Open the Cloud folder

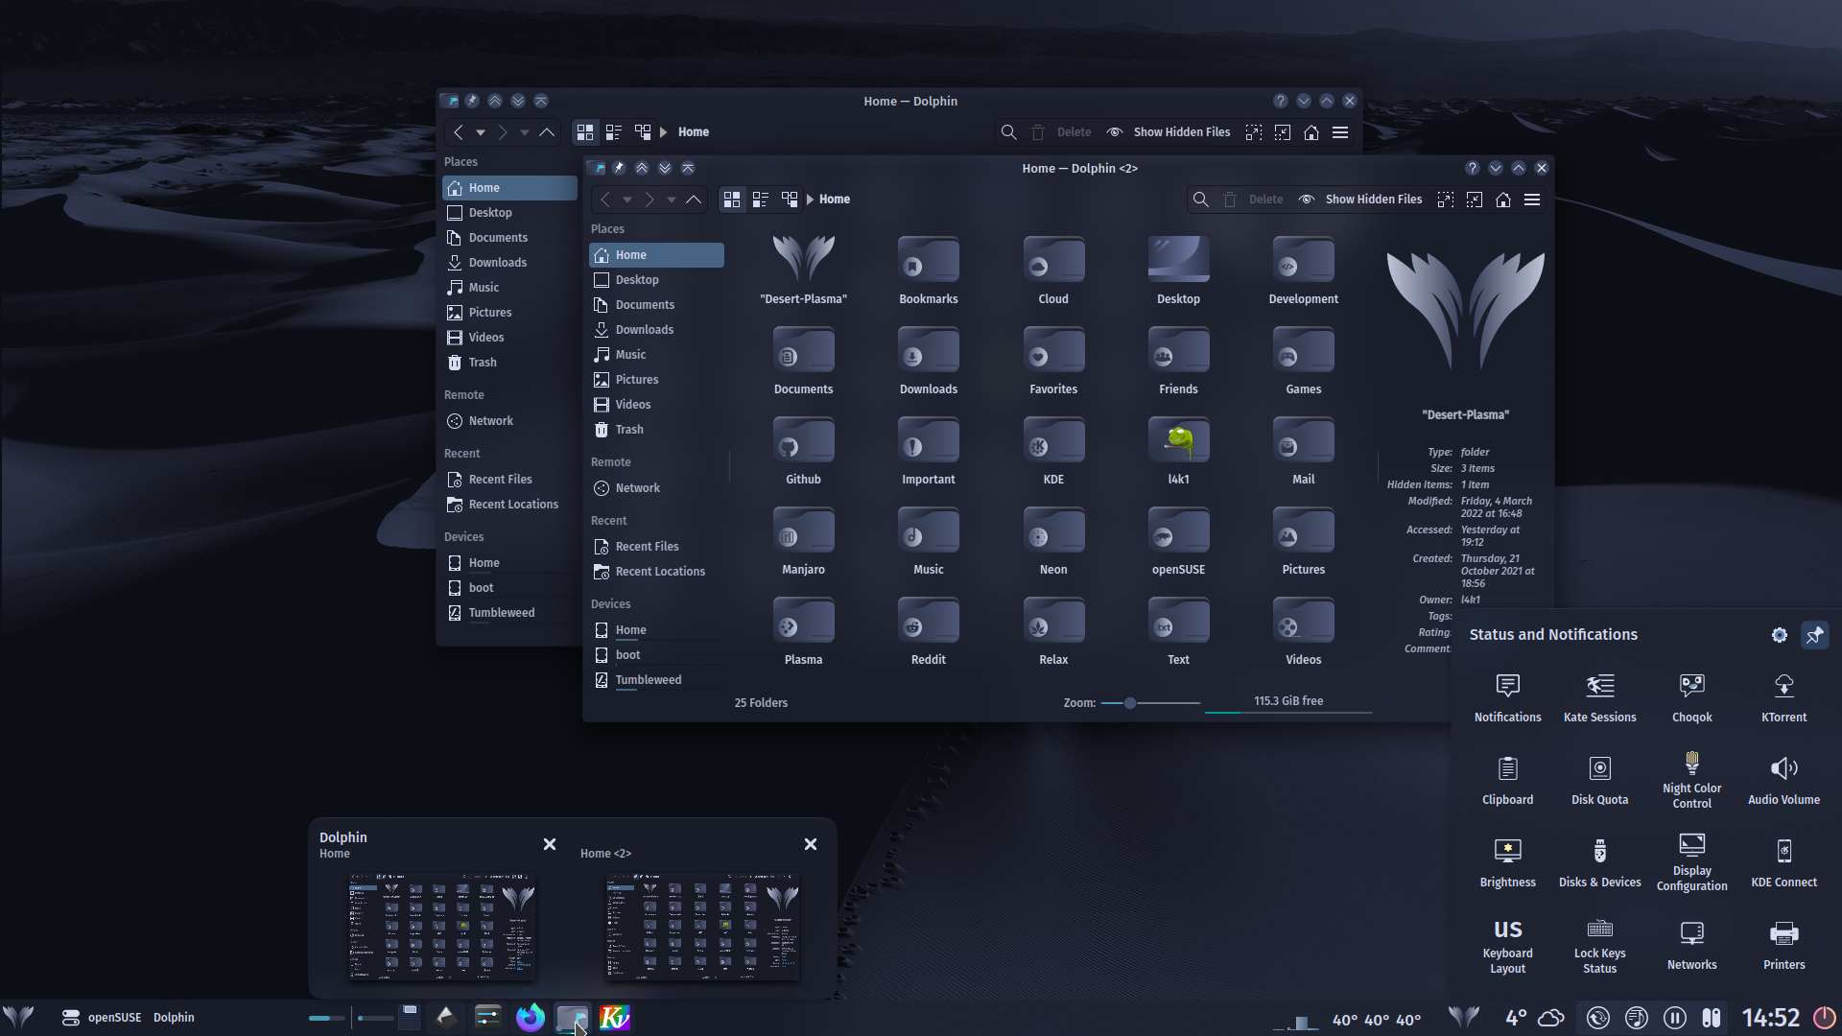pyautogui.click(x=1053, y=271)
